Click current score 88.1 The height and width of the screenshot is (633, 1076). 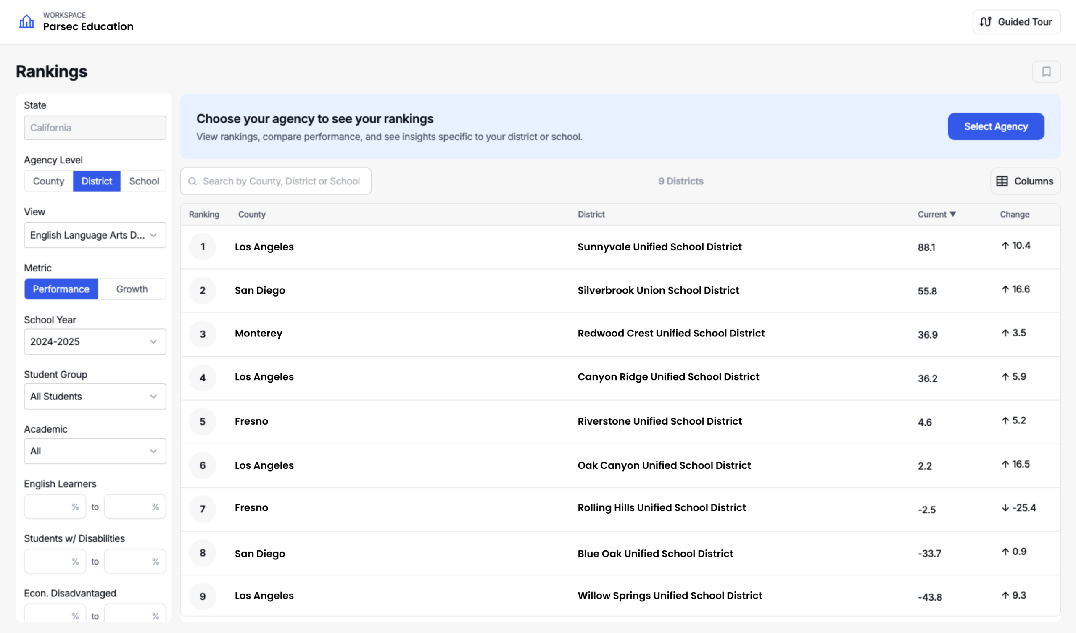tap(926, 247)
